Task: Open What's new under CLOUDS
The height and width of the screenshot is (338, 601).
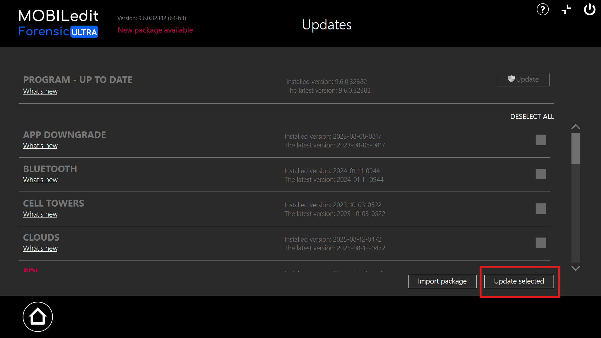Action: [40, 248]
